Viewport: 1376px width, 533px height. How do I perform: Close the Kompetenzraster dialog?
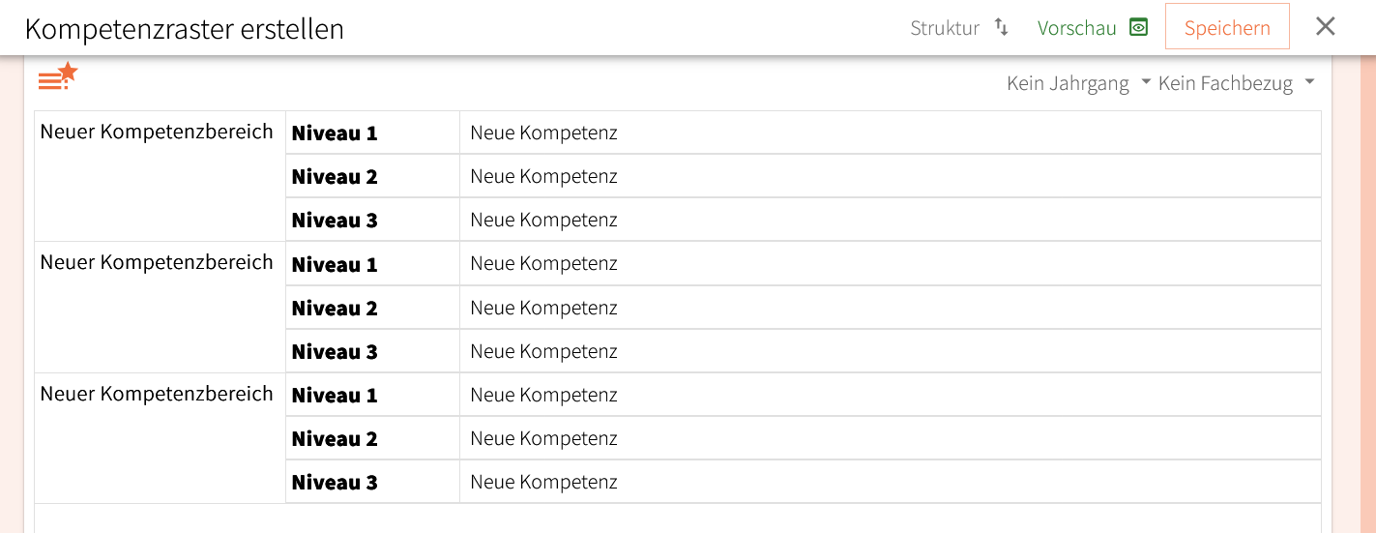coord(1325,26)
